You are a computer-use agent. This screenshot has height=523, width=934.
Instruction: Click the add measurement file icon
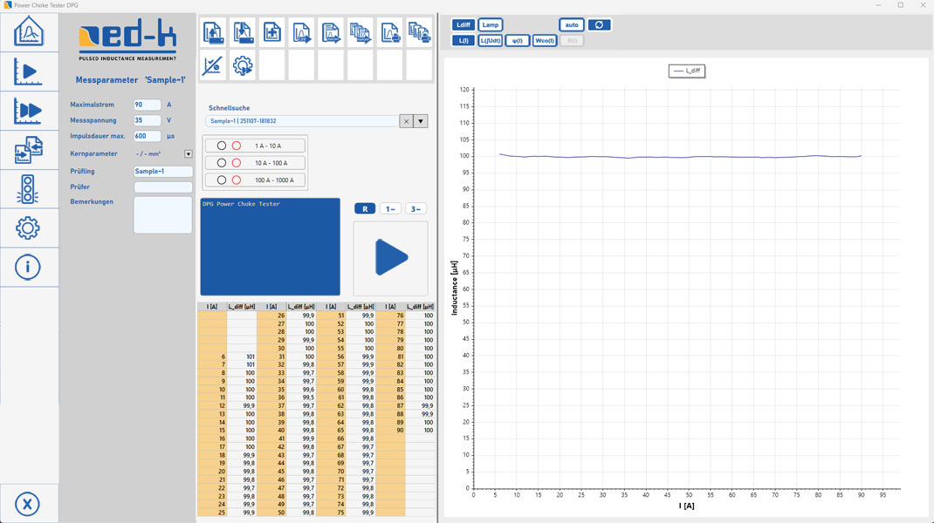pyautogui.click(x=271, y=33)
